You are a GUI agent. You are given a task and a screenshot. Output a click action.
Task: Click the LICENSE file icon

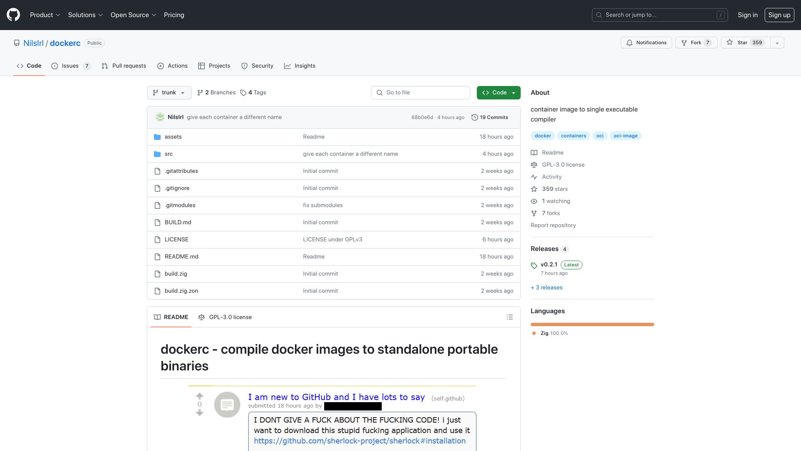pyautogui.click(x=157, y=240)
